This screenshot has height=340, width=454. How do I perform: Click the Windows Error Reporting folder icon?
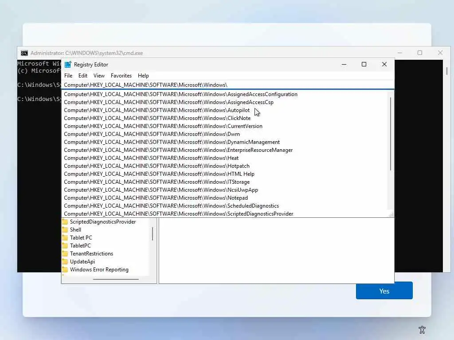point(65,270)
